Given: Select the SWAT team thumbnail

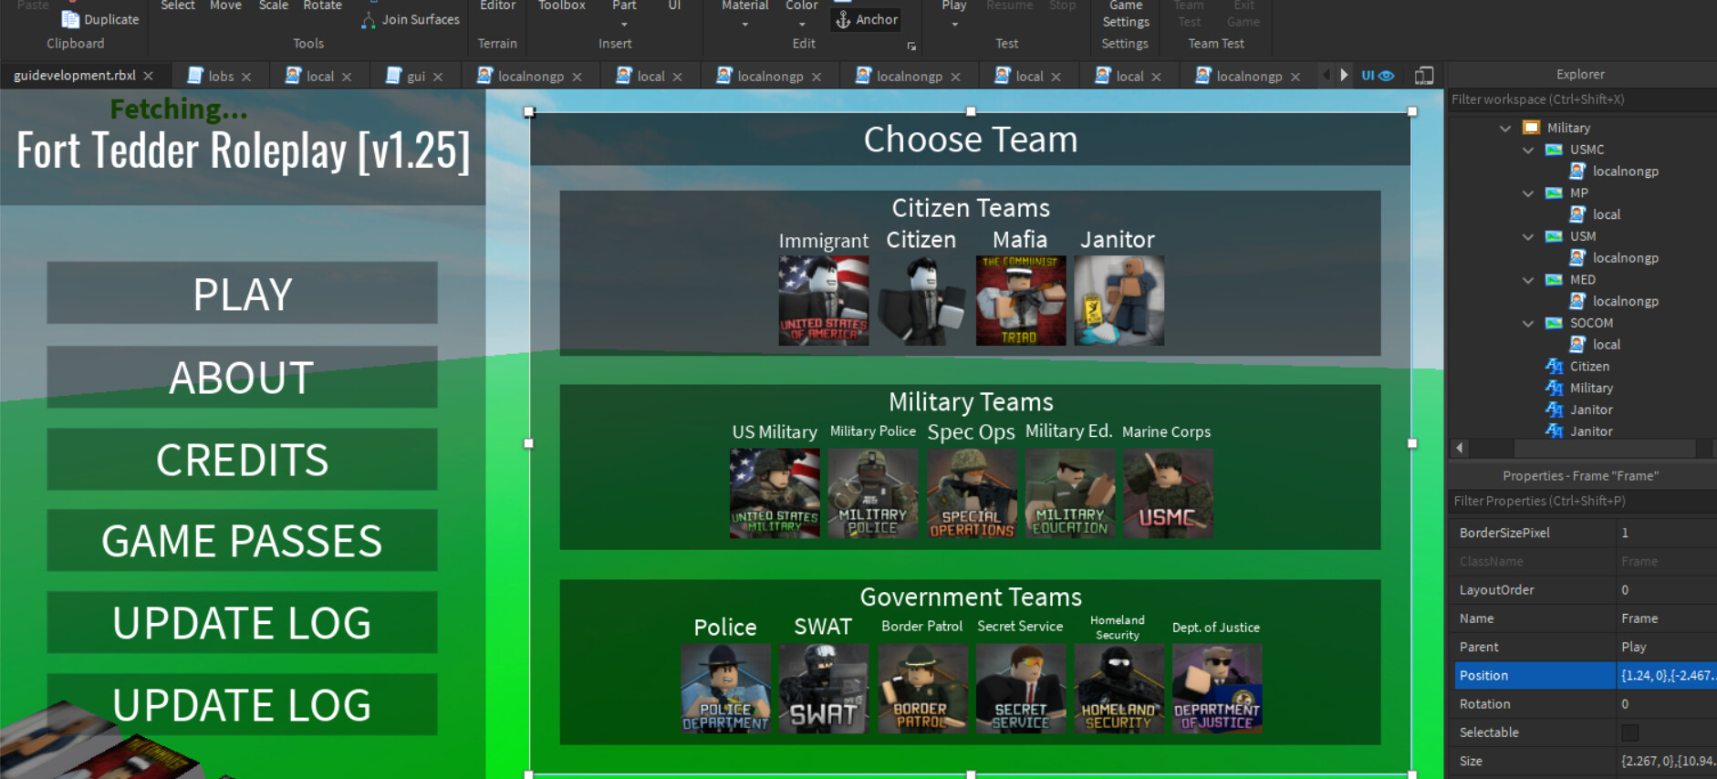Looking at the screenshot, I should [823, 689].
